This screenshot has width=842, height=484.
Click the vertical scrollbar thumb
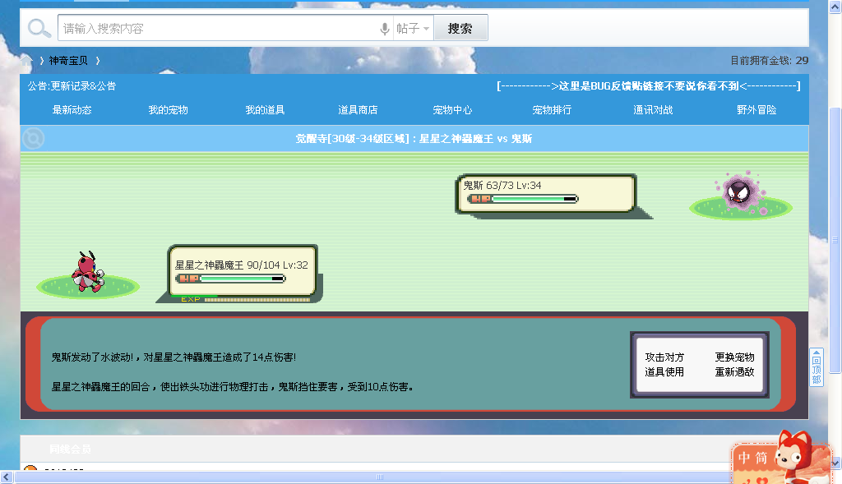click(835, 239)
